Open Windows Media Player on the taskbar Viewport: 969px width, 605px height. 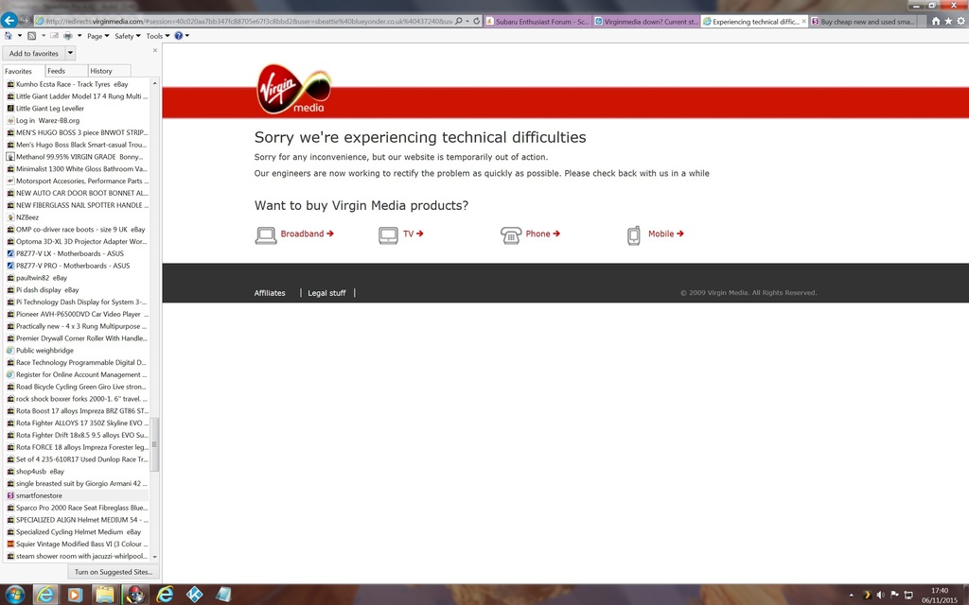[x=75, y=595]
